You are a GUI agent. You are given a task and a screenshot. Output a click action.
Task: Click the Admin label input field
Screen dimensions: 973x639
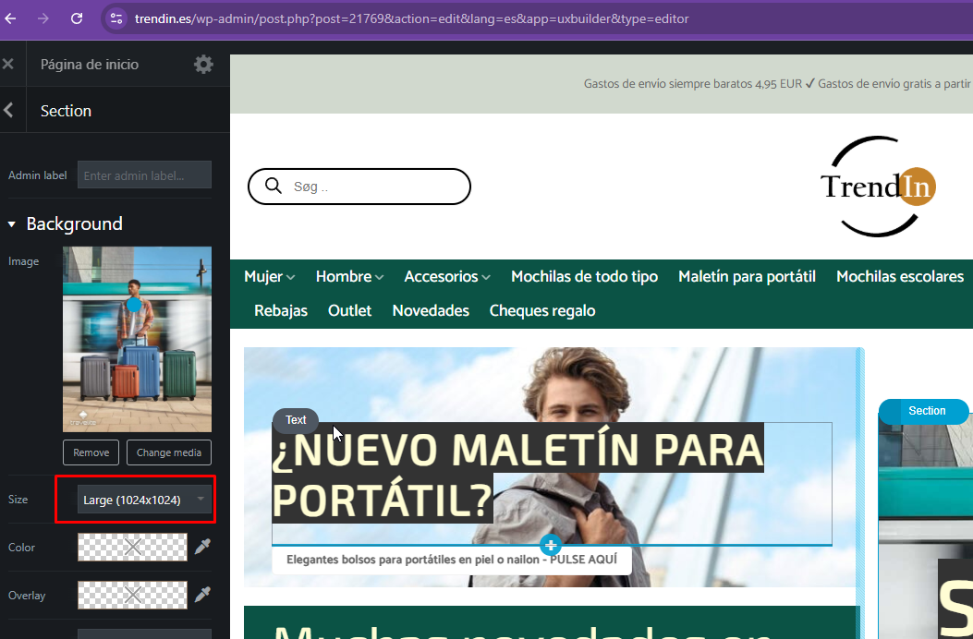click(144, 175)
